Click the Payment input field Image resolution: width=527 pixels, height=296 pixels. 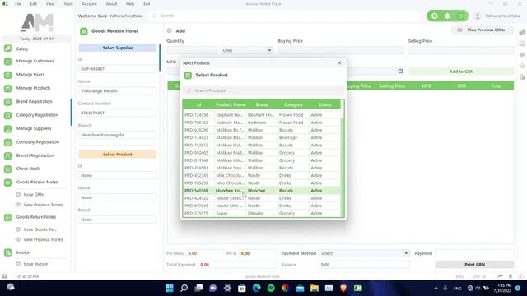coord(474,253)
